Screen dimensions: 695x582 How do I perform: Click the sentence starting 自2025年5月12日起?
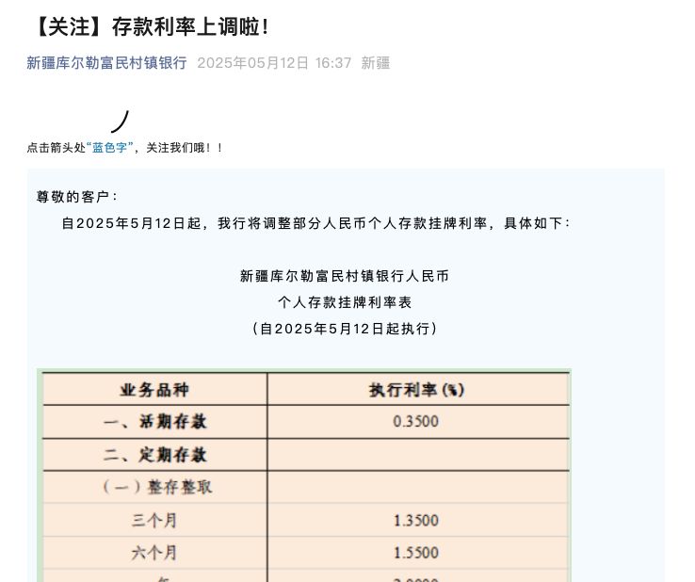[x=316, y=223]
